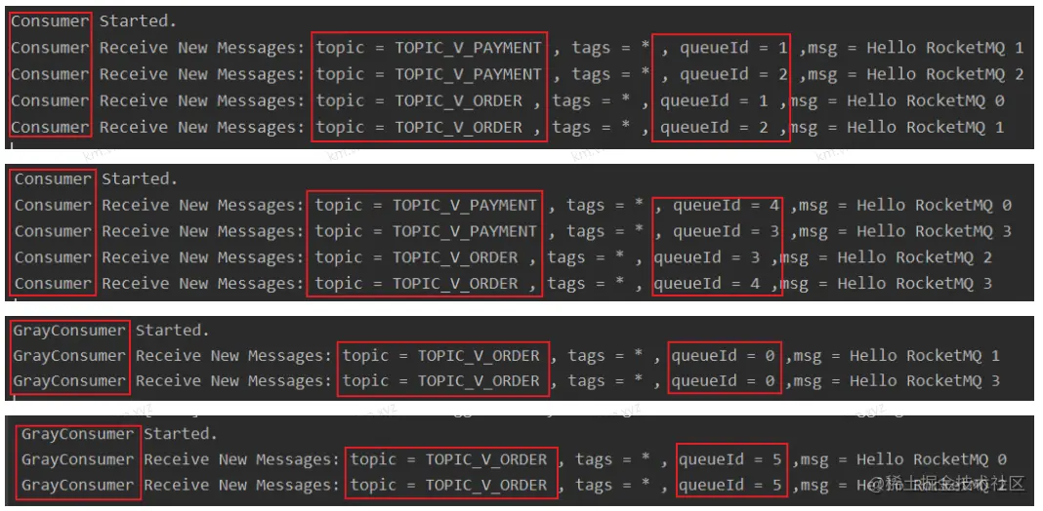
Task: Click 'tags = *' on the PAYMENT queueId 1 line
Action: click(610, 48)
